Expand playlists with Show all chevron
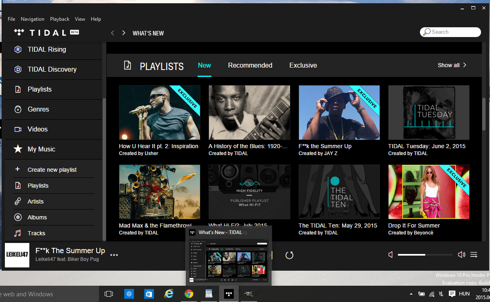 (x=452, y=65)
